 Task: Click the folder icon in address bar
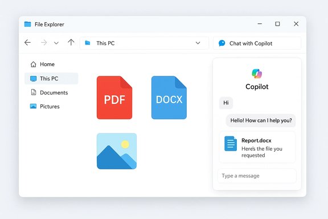point(88,43)
